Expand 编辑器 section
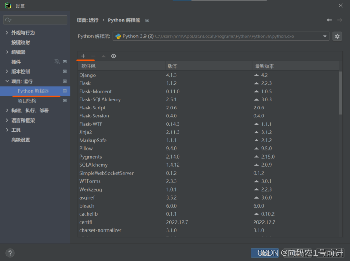The height and width of the screenshot is (261, 350). point(7,52)
